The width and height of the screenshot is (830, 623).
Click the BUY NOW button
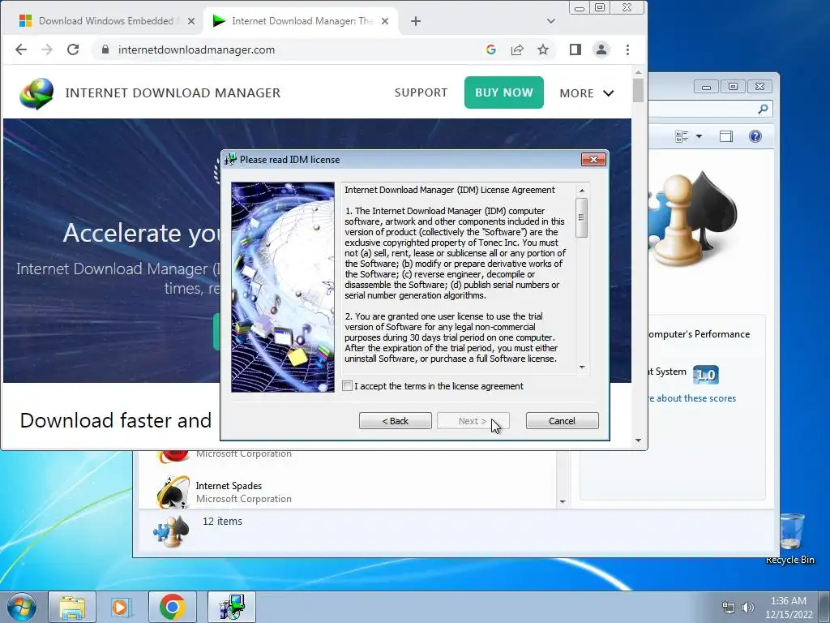click(504, 92)
